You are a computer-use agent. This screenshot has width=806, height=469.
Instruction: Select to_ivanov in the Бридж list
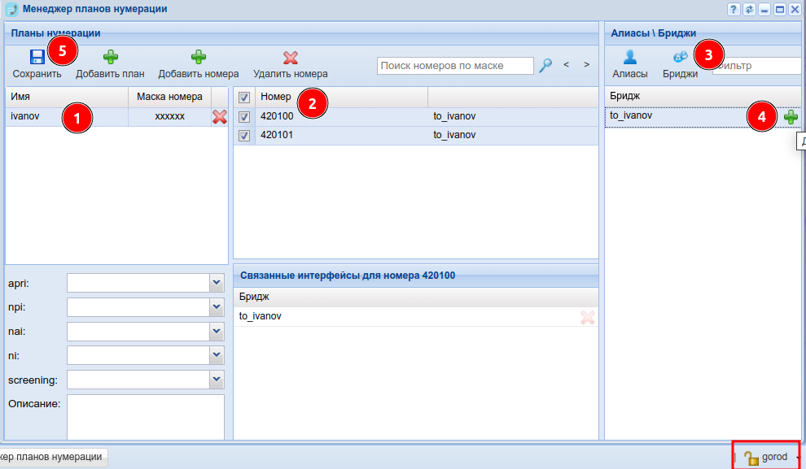(x=702, y=116)
